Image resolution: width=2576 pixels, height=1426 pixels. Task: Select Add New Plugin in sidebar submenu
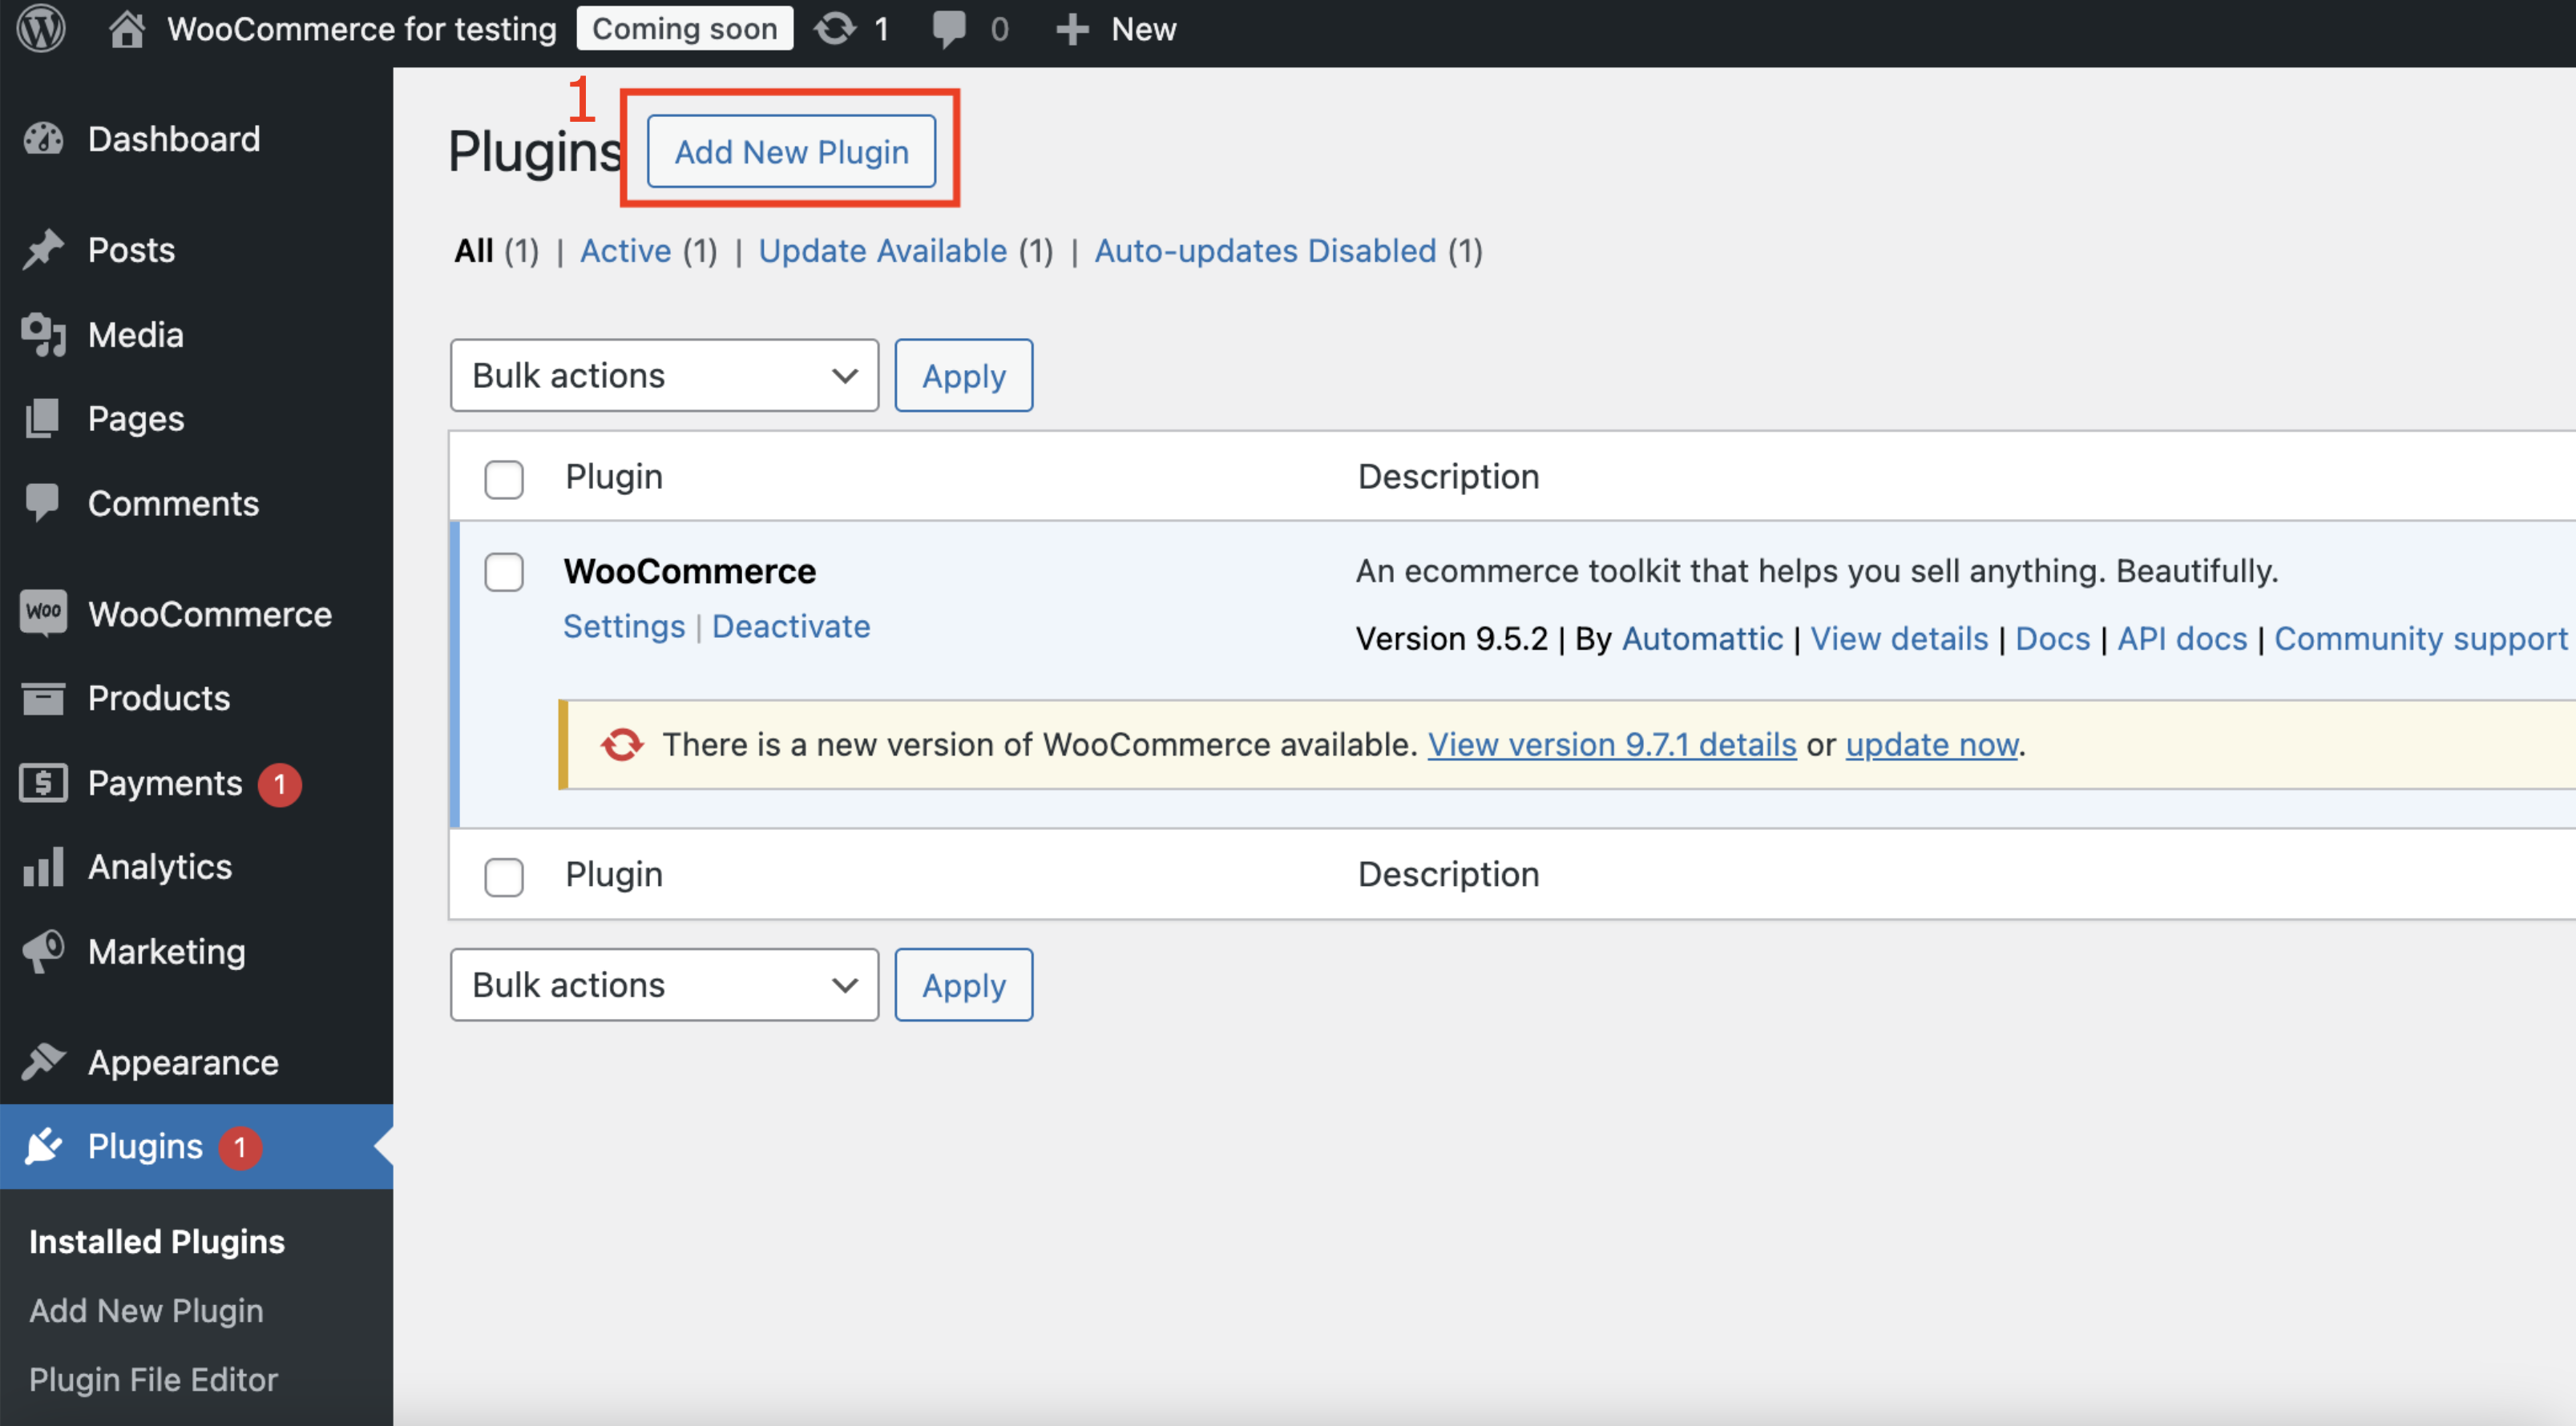click(x=146, y=1310)
